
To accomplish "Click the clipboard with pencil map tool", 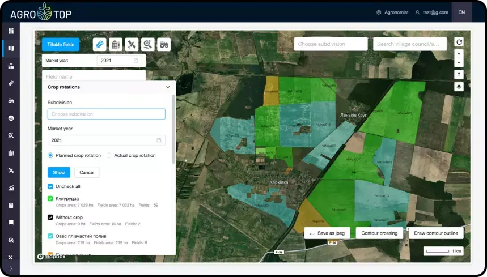I will [116, 45].
